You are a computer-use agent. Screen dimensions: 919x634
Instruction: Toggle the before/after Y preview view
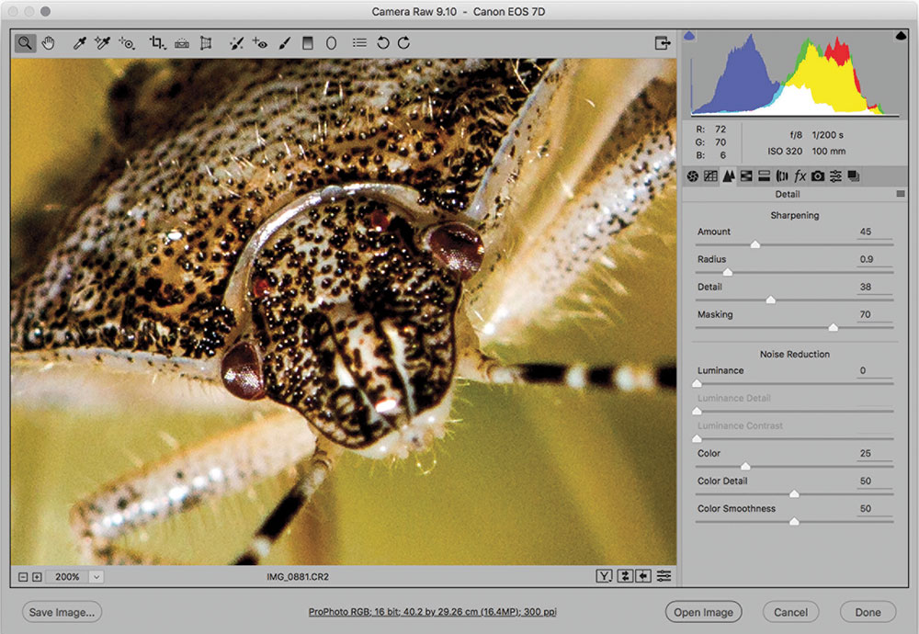[x=604, y=576]
